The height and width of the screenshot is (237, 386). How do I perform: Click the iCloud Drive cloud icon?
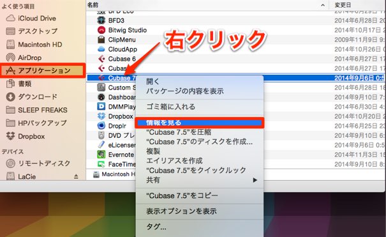pyautogui.click(x=11, y=19)
